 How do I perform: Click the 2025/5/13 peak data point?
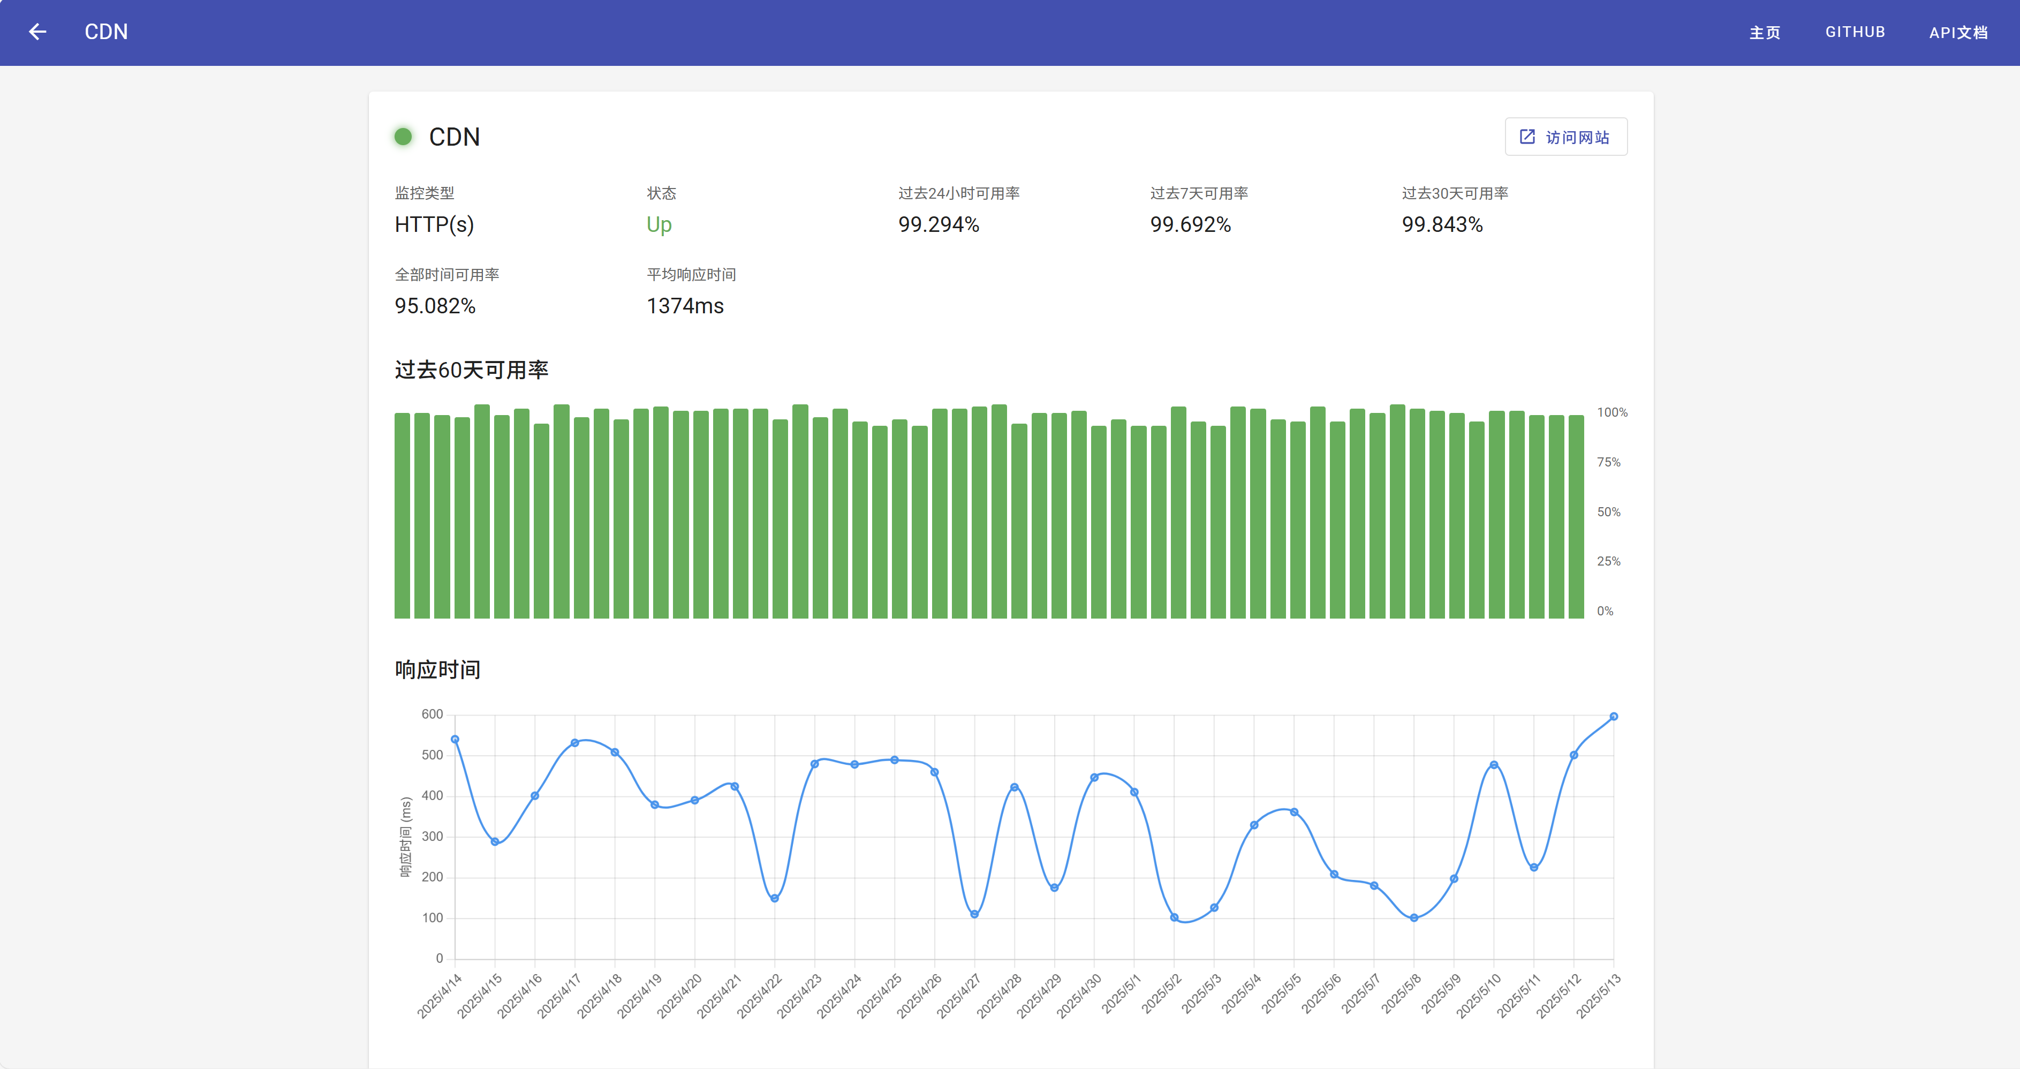[1613, 717]
